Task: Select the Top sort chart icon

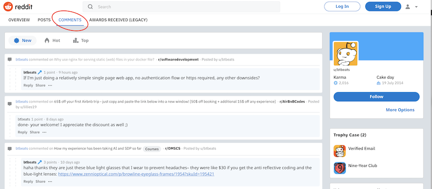Action: [75, 40]
